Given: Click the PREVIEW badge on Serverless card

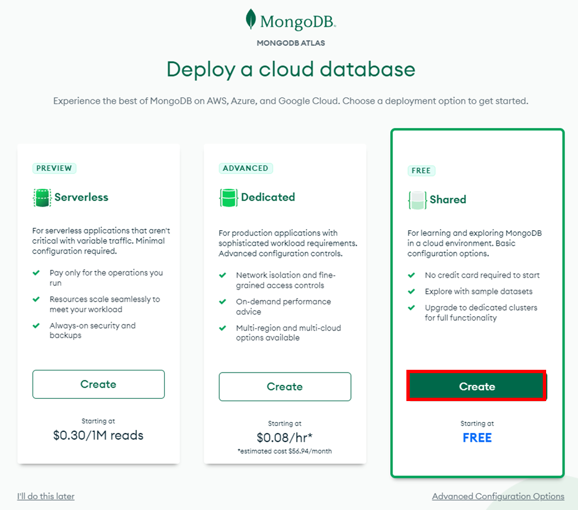Looking at the screenshot, I should tap(54, 168).
